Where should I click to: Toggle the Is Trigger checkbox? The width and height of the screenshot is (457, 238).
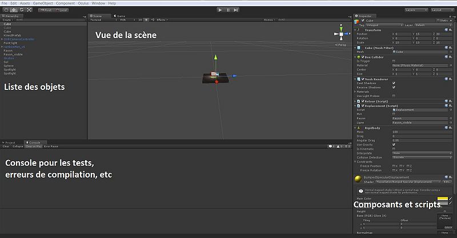[x=394, y=60]
